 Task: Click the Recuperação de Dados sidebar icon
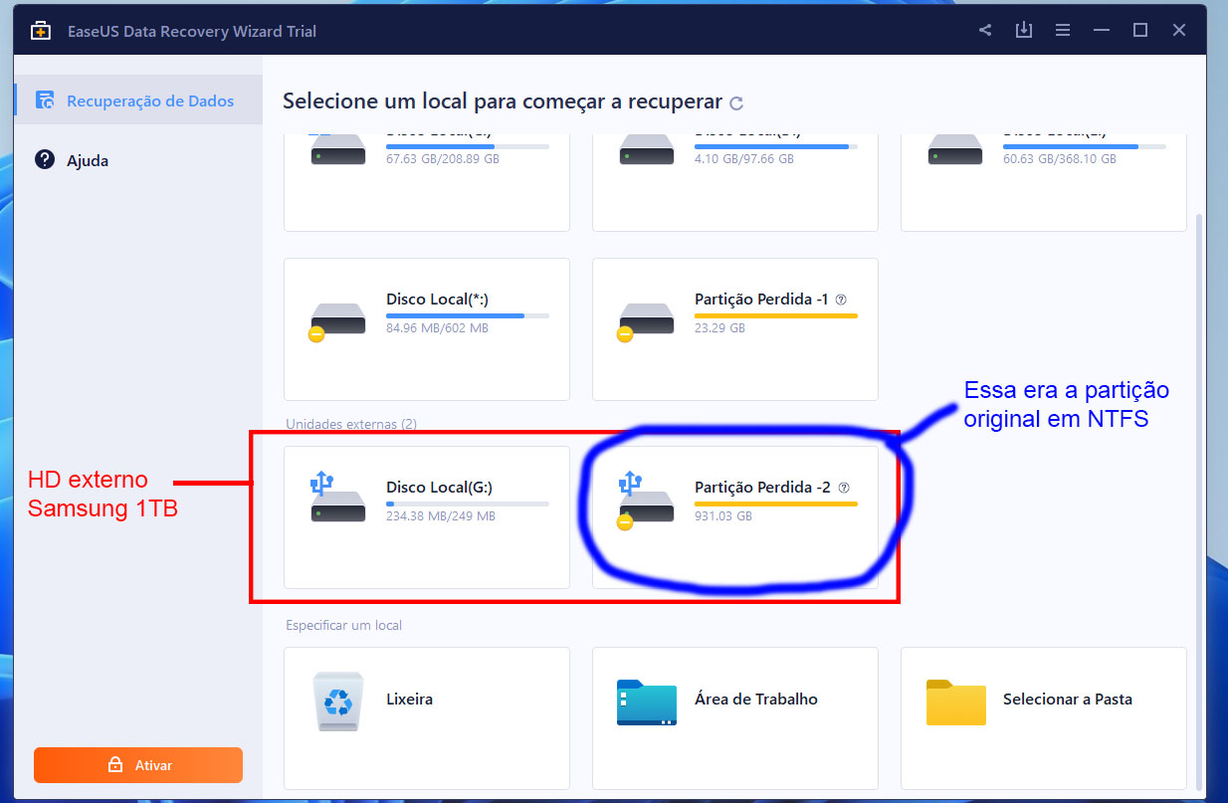tap(45, 100)
